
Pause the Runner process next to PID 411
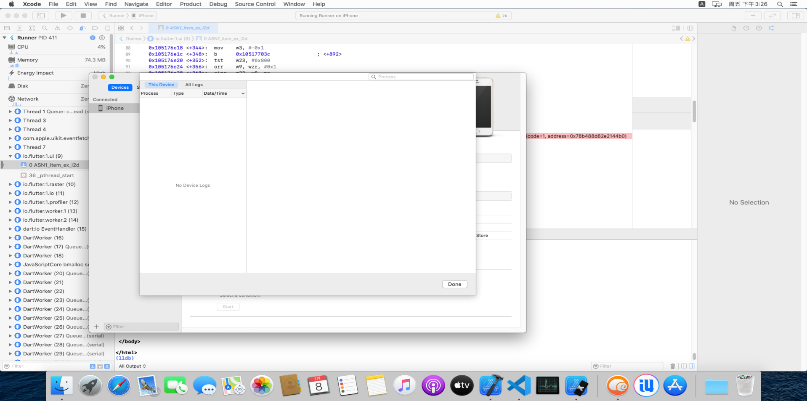101,37
